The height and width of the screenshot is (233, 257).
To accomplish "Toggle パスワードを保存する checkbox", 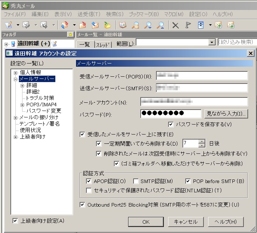I will pyautogui.click(x=171, y=125).
